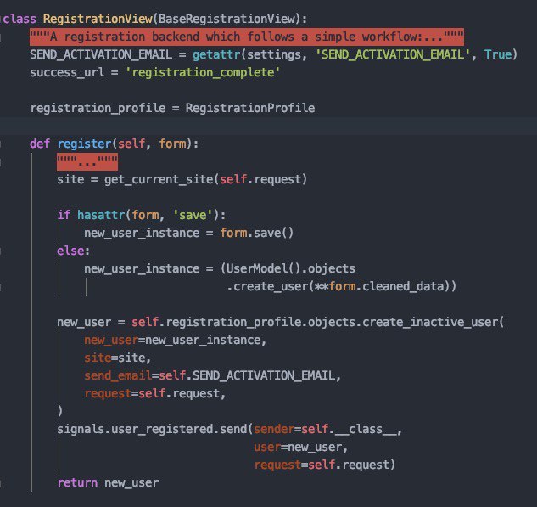This screenshot has width=537, height=507.
Task: Click the UserModel() call
Action: click(263, 268)
